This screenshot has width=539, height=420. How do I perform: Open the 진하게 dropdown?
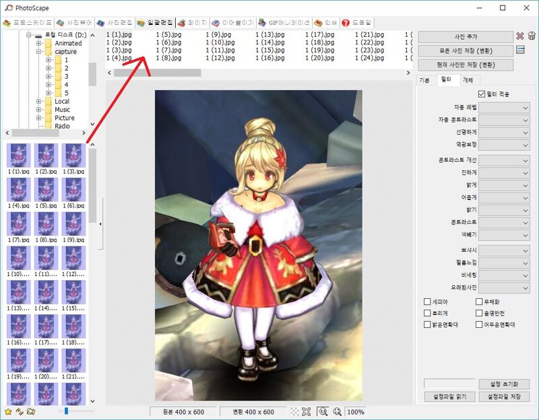click(504, 173)
